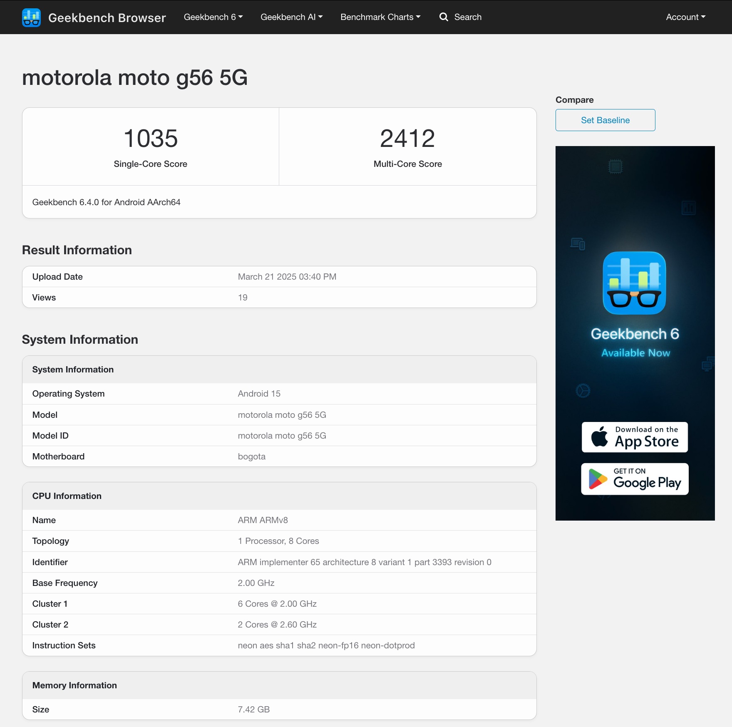Click the Geekbench logo icon in navbar
This screenshot has height=727, width=732.
(31, 17)
